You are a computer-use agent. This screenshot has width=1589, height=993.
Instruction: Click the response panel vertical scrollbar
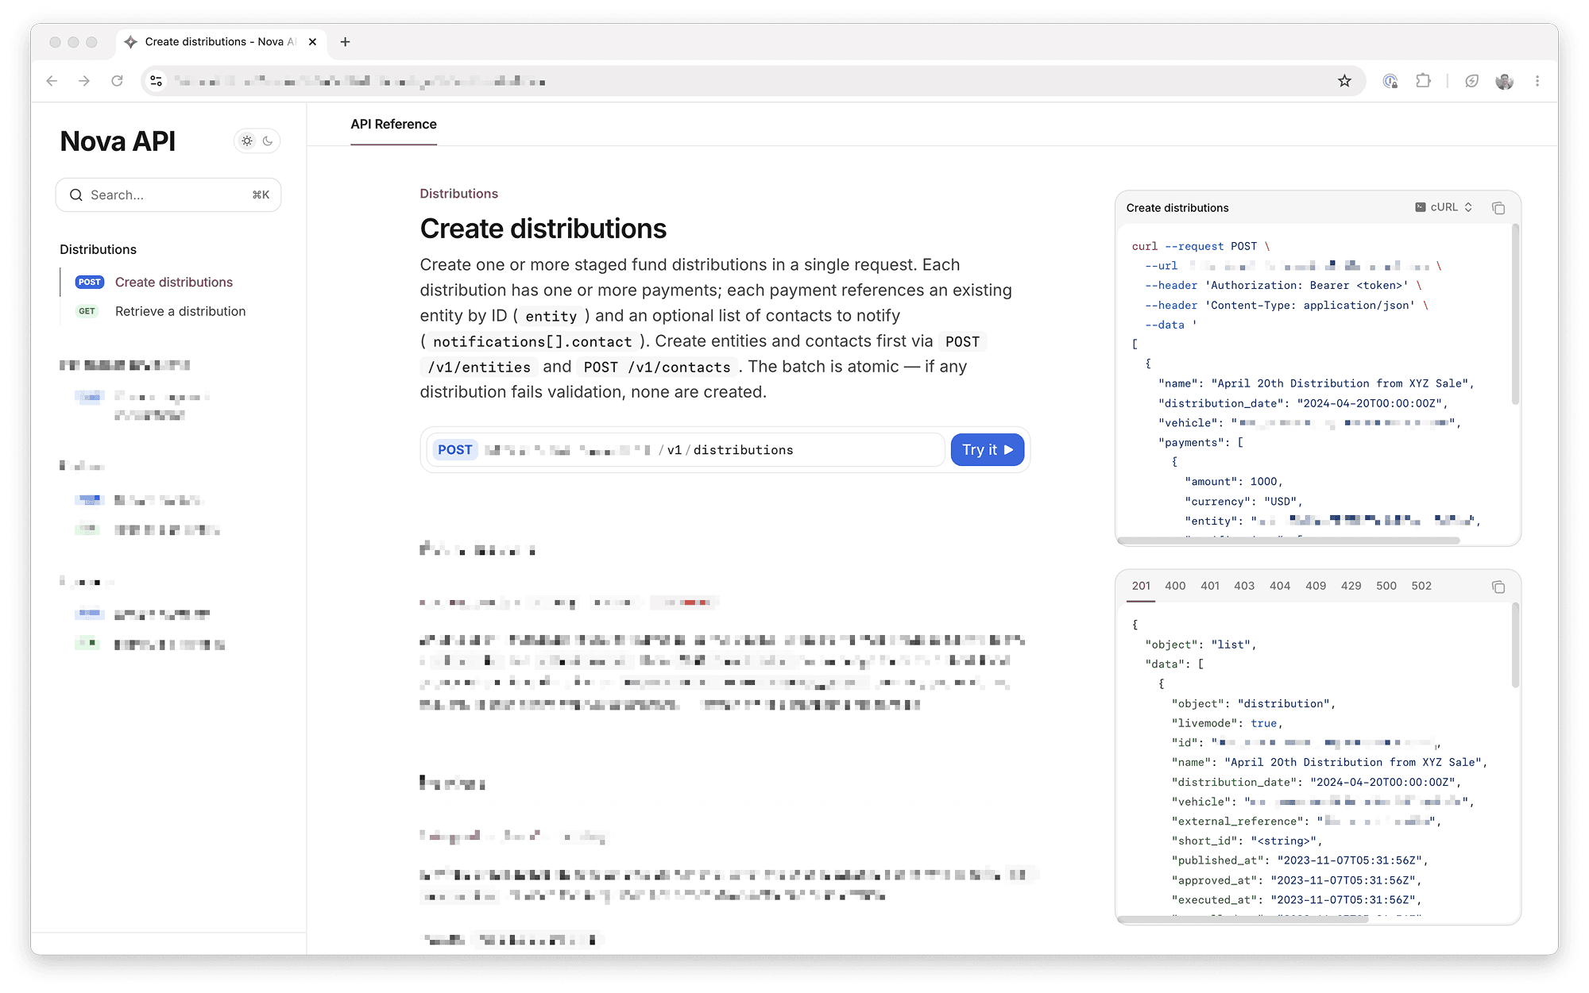[x=1515, y=645]
